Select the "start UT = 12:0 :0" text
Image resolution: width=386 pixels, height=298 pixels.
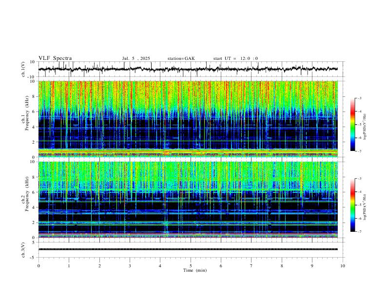(235, 58)
